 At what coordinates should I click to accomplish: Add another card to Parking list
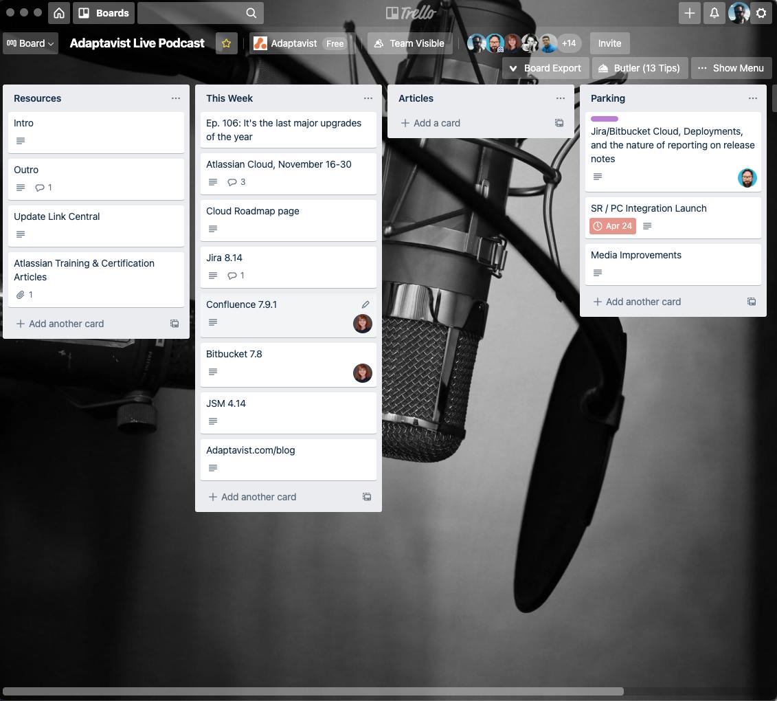click(x=638, y=302)
